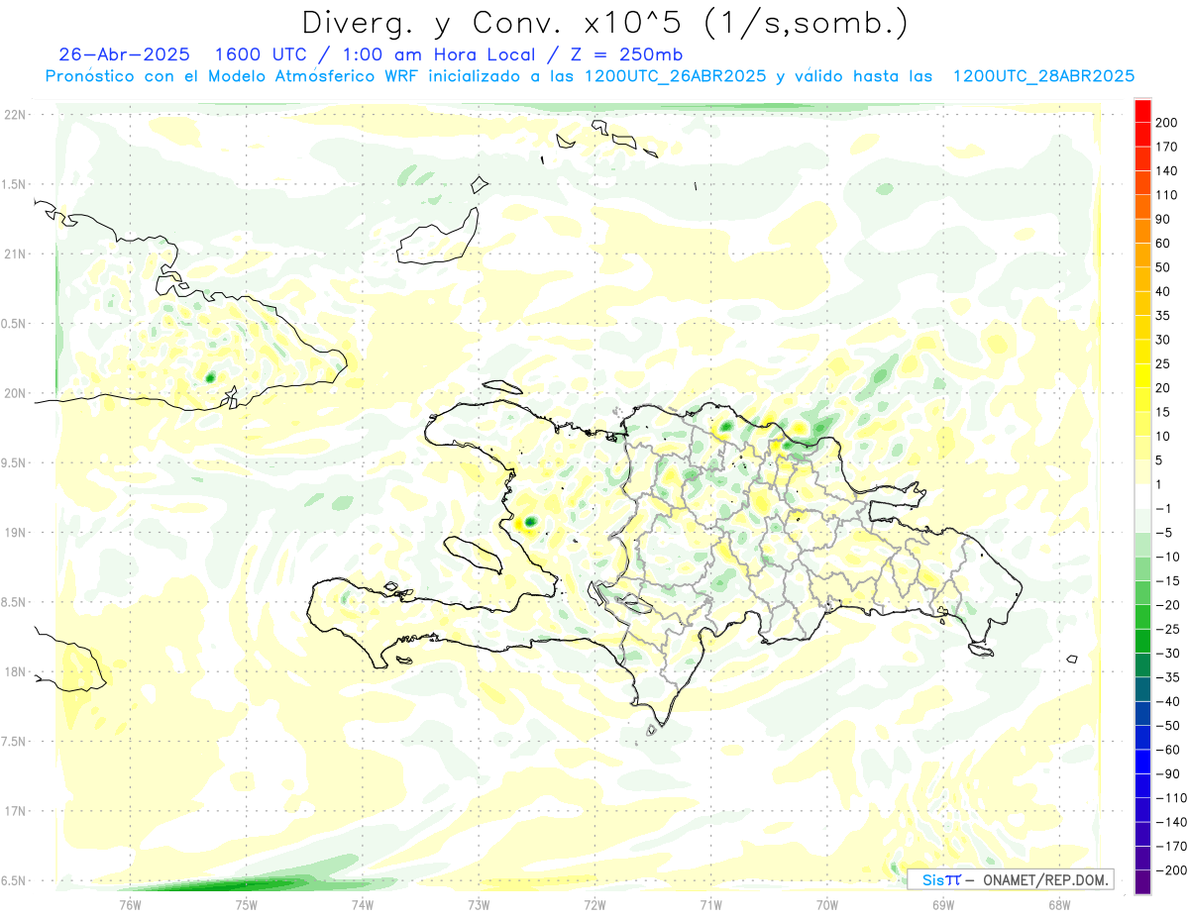The image size is (1189, 918).
Task: Click the title 'Diverg. y Conv. x10^5 (1/s,somb.)'
Action: pyautogui.click(x=604, y=23)
